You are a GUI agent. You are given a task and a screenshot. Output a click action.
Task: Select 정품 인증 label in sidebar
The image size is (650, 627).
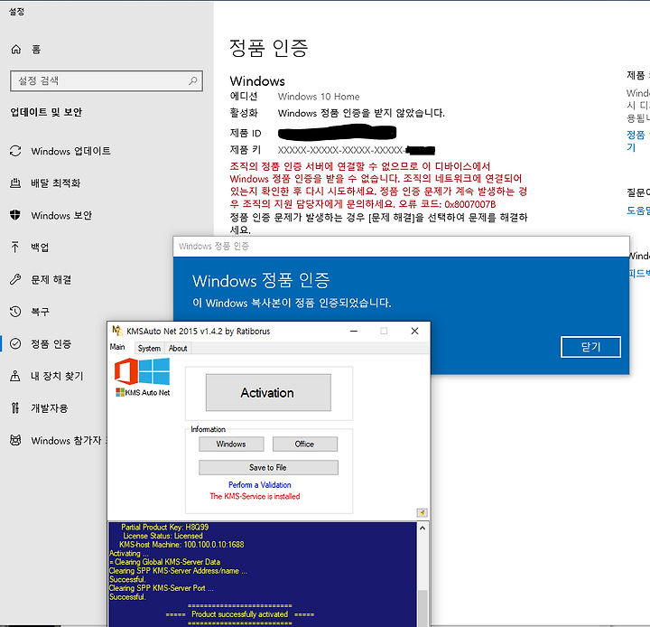pyautogui.click(x=51, y=343)
